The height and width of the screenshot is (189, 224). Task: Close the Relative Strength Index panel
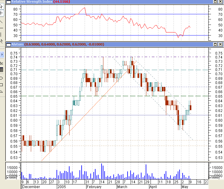pos(220,2)
